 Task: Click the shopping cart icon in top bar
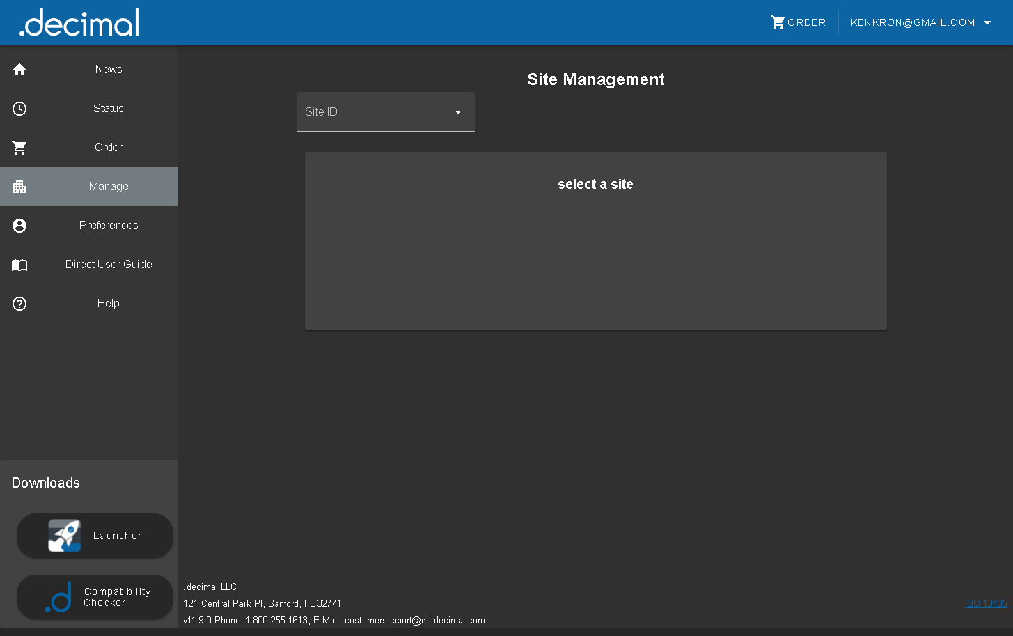(778, 22)
